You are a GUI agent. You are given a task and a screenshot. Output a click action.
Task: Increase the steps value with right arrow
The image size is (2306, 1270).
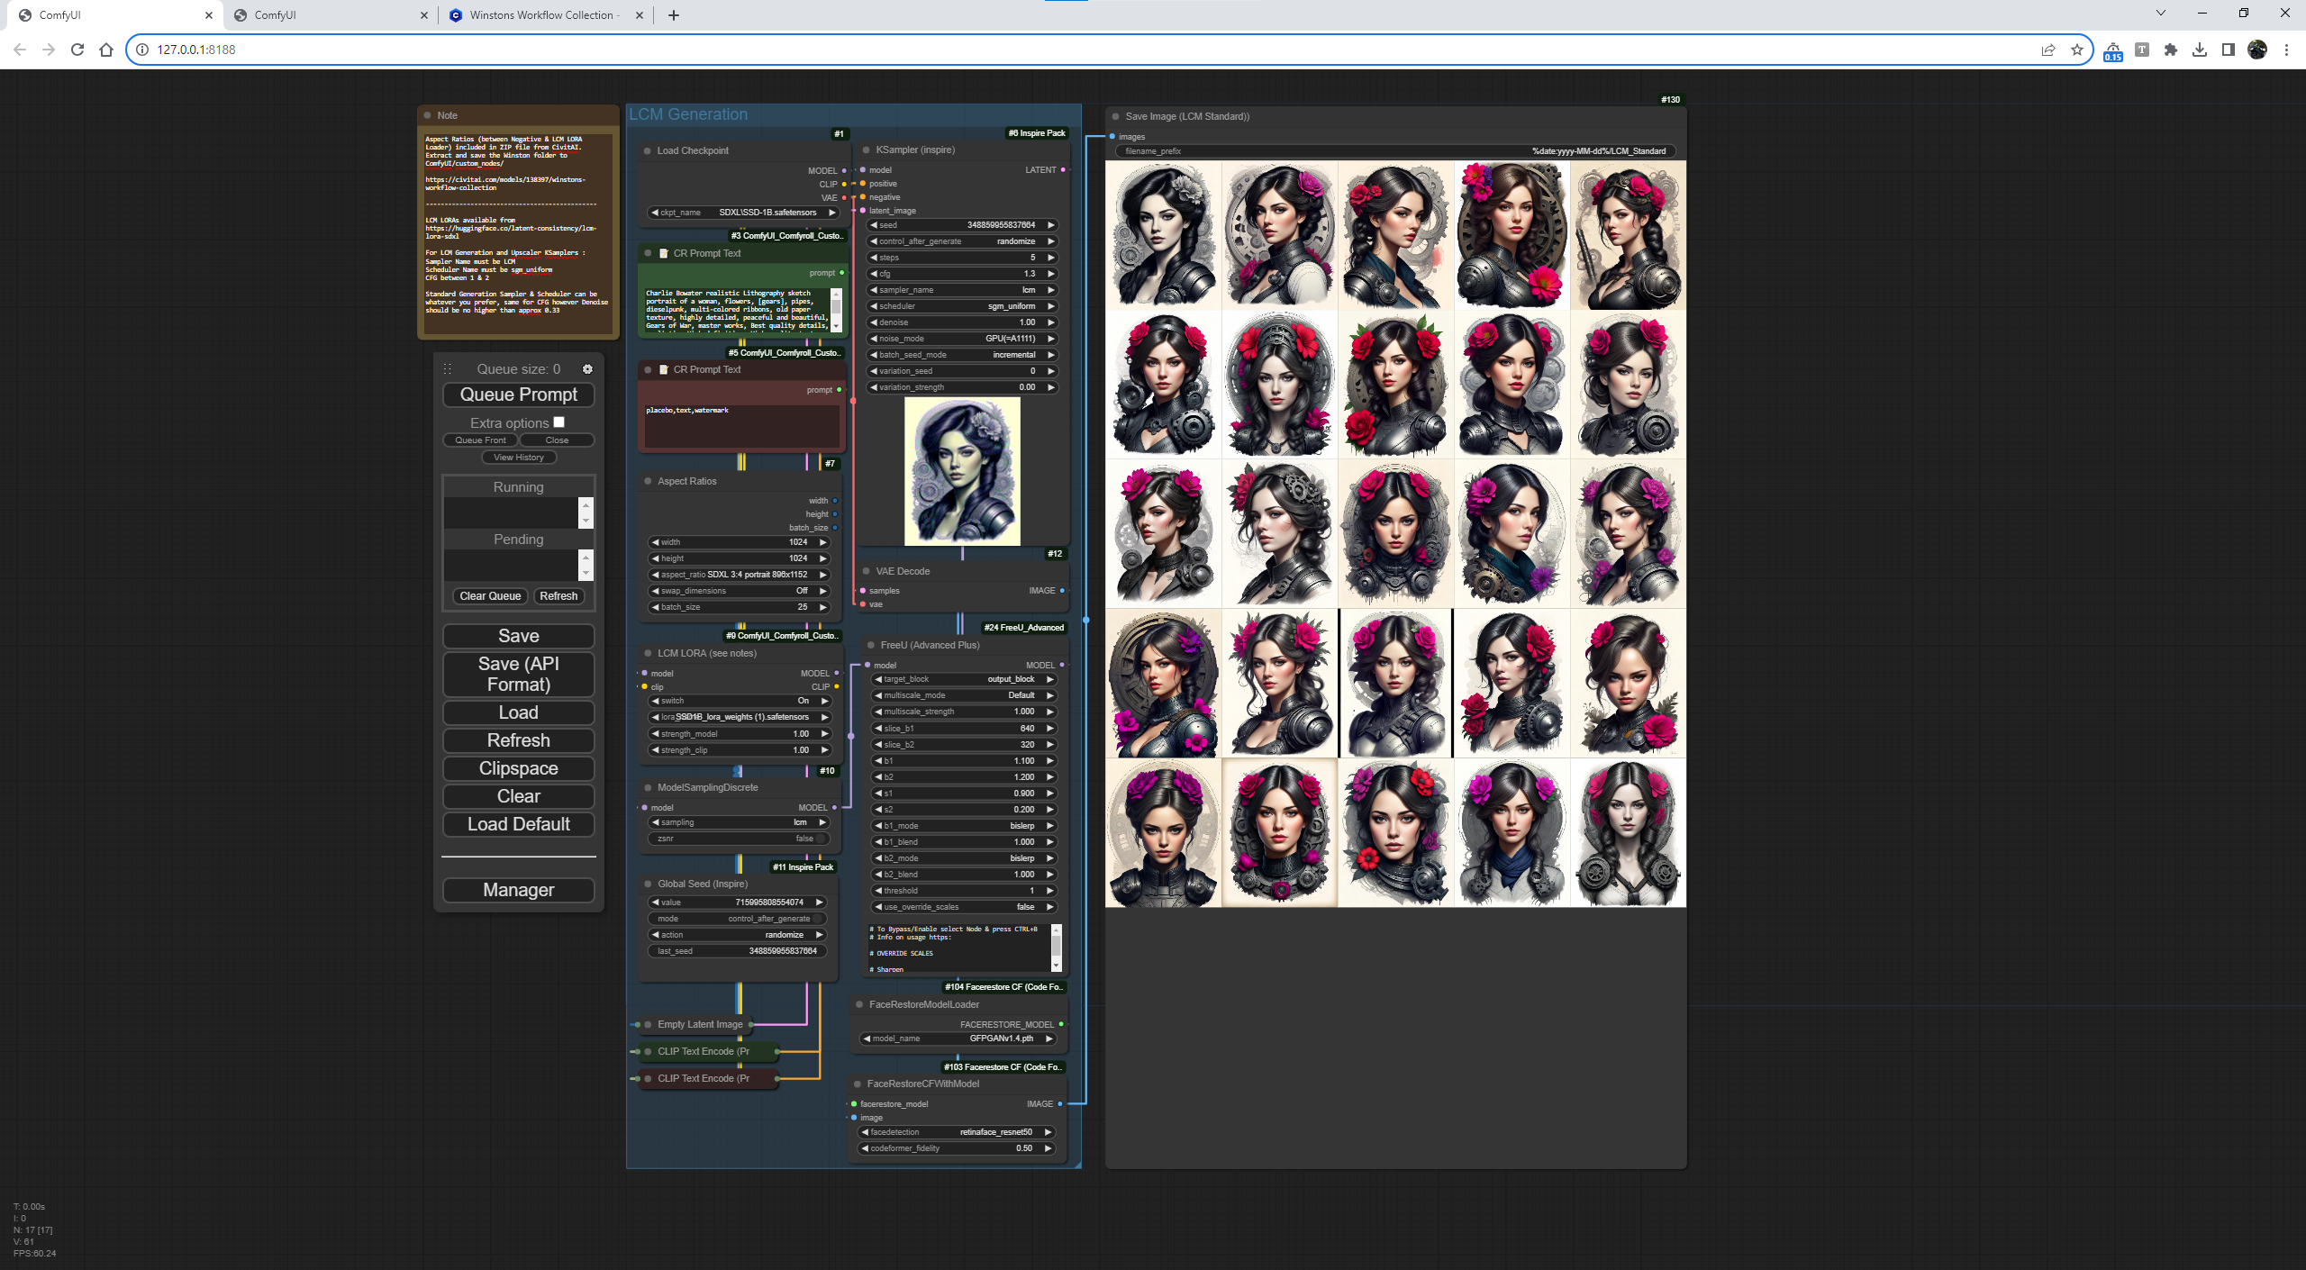click(x=1050, y=258)
